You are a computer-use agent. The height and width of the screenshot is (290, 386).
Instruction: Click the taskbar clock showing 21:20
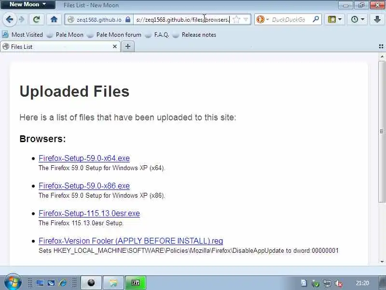pos(362,283)
